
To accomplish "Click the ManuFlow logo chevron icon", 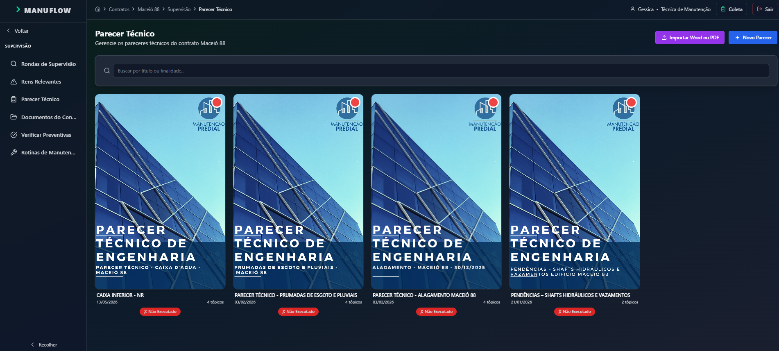I will point(18,9).
